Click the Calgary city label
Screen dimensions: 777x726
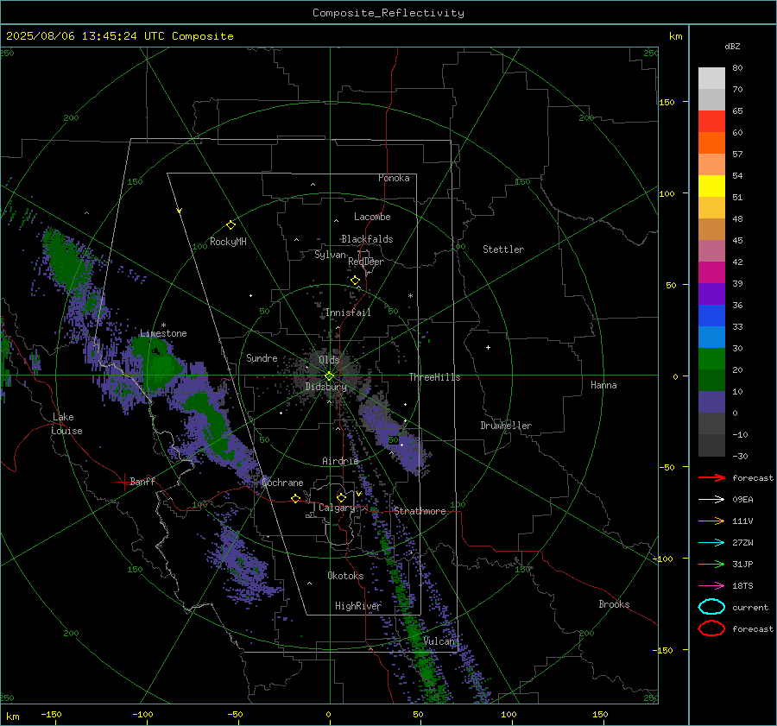coord(337,508)
